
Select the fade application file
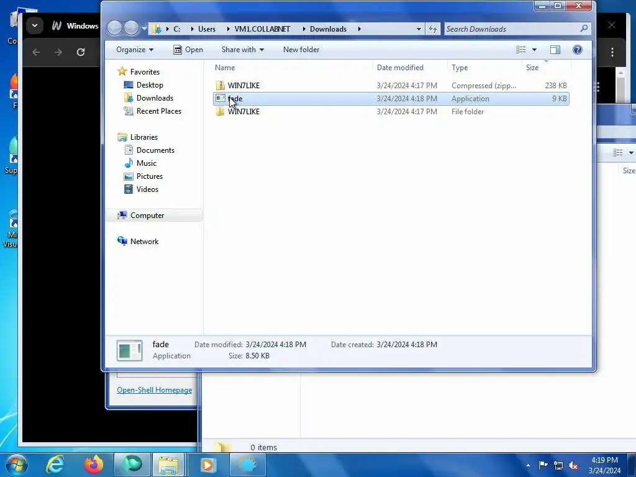[x=391, y=99]
